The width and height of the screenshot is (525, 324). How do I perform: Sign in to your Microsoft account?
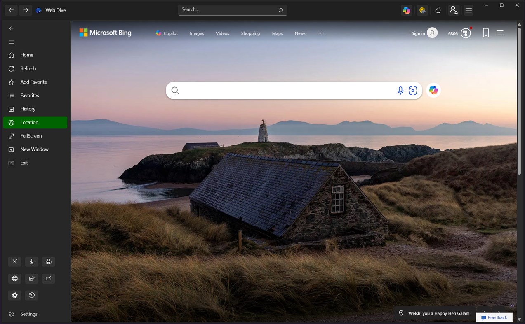[x=418, y=33]
